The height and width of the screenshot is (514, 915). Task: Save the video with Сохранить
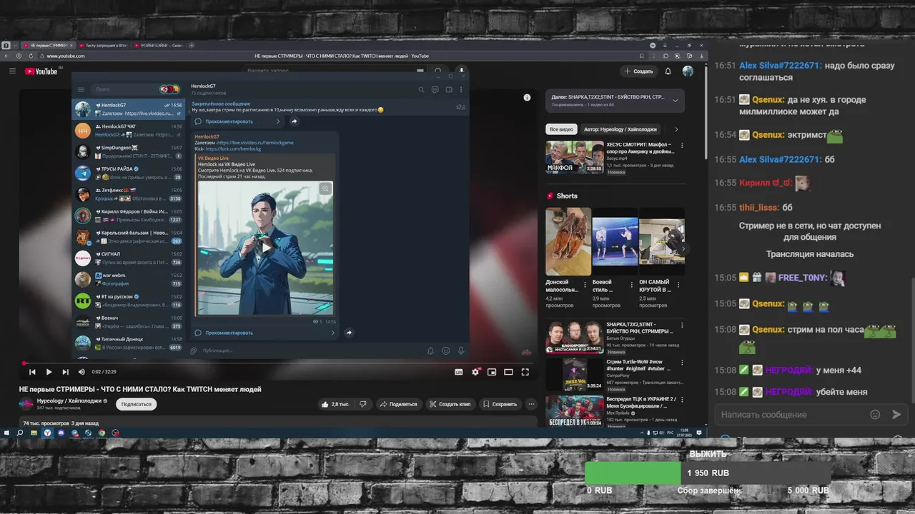click(x=500, y=404)
